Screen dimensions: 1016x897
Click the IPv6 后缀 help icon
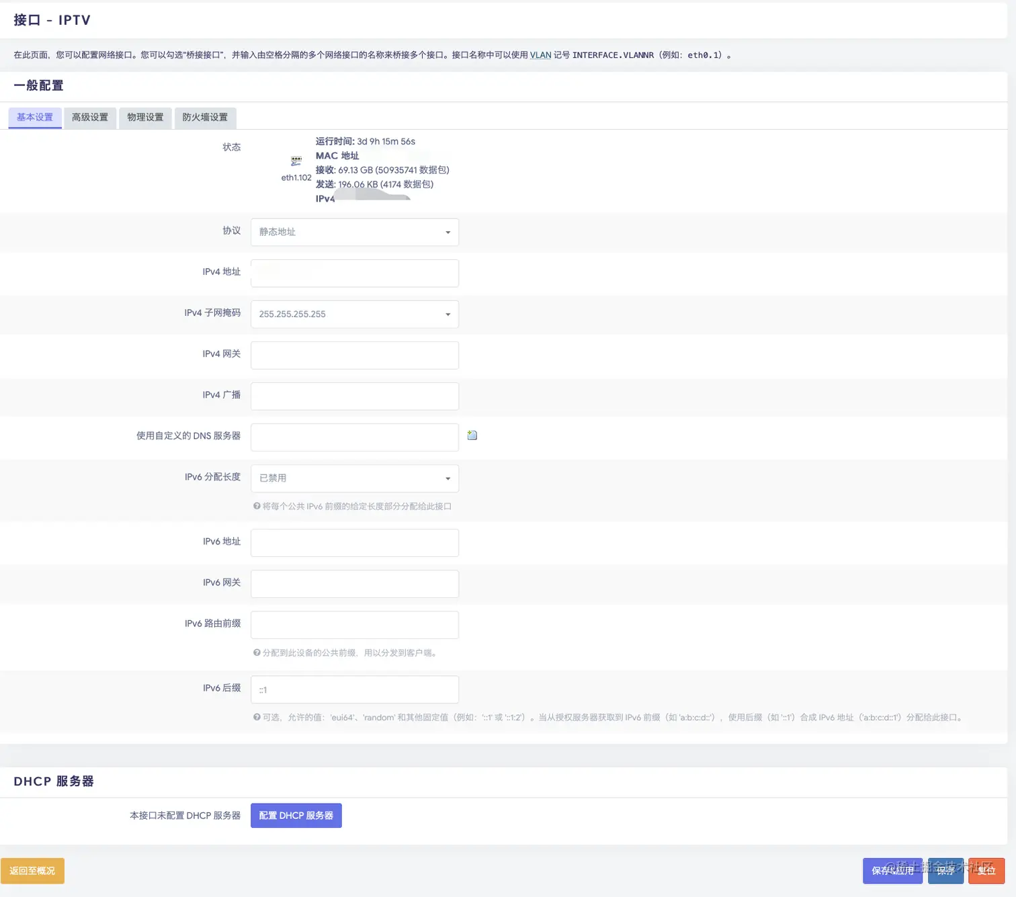pos(257,717)
